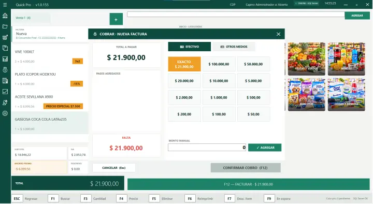This screenshot has height=204, width=373.
Task: Click the 3x2 promo badge
Action: click(78, 61)
